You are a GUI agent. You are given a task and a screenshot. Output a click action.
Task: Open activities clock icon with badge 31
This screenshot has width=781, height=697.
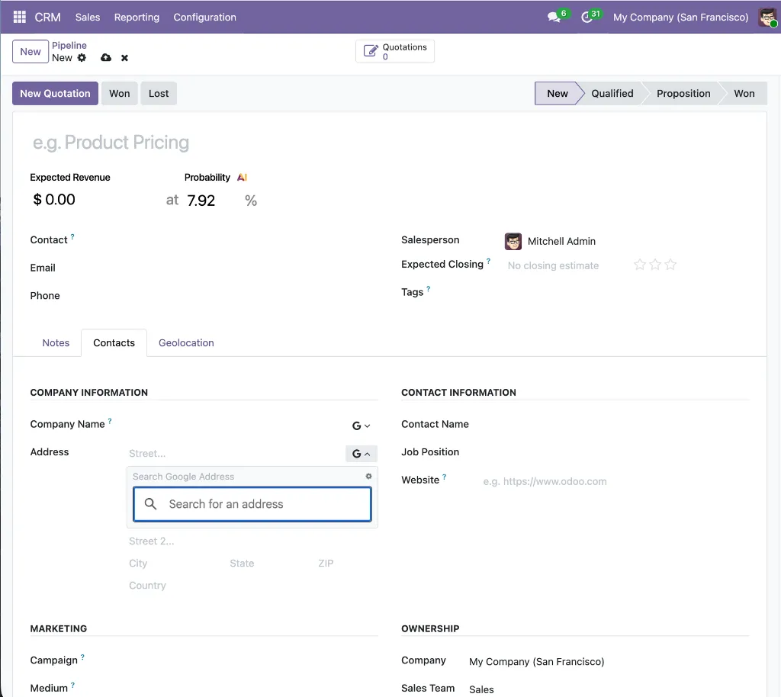click(x=587, y=17)
